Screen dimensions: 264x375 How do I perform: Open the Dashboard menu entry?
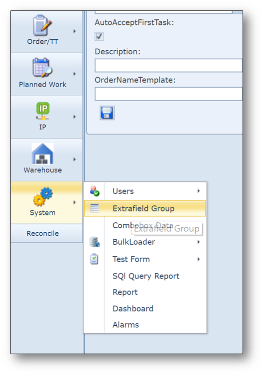tap(133, 308)
